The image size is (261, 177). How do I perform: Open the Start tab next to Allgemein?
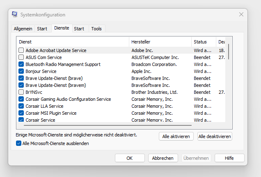(42, 29)
